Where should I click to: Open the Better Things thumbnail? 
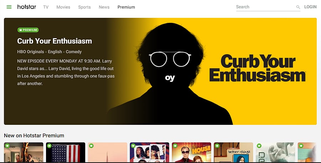coord(233,152)
